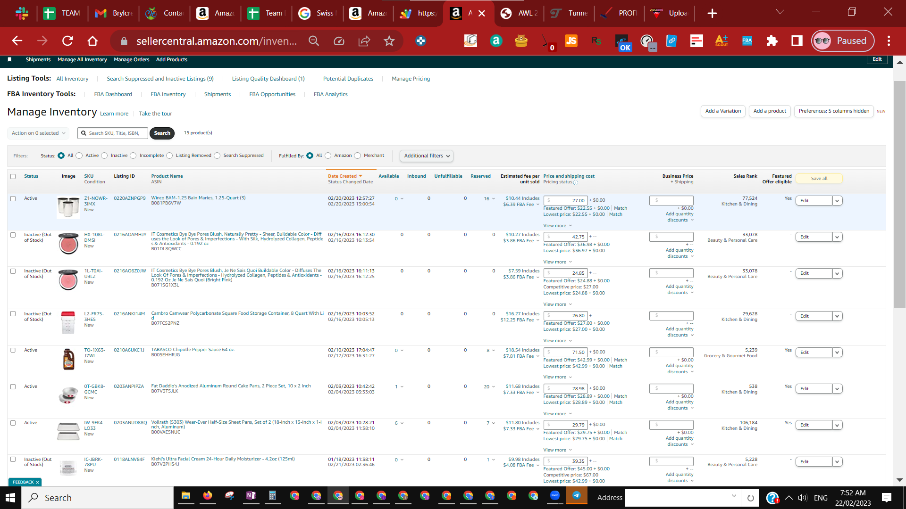Open the share page icon

point(364,41)
